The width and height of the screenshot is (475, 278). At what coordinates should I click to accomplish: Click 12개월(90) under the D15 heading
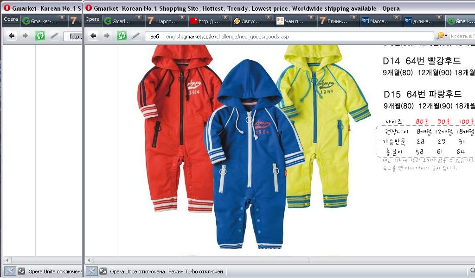pos(435,106)
